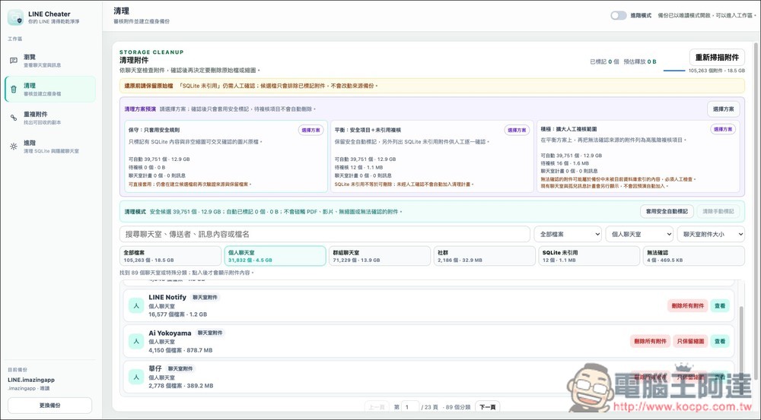Choose the 積極 plan via its 選擇方案 button
The height and width of the screenshot is (420, 761).
[723, 129]
